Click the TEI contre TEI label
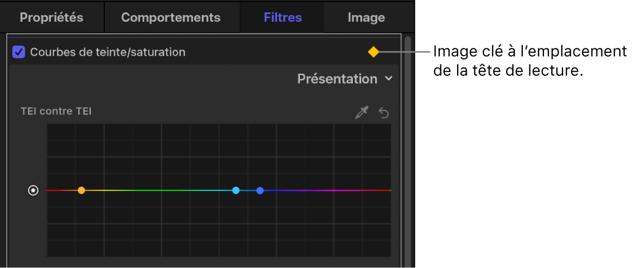Screen dimensions: 636x268 point(56,111)
